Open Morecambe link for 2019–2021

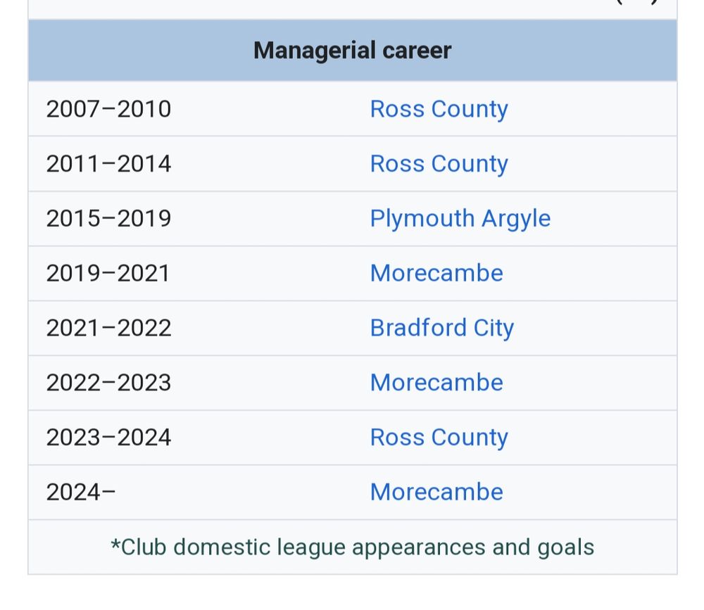436,273
